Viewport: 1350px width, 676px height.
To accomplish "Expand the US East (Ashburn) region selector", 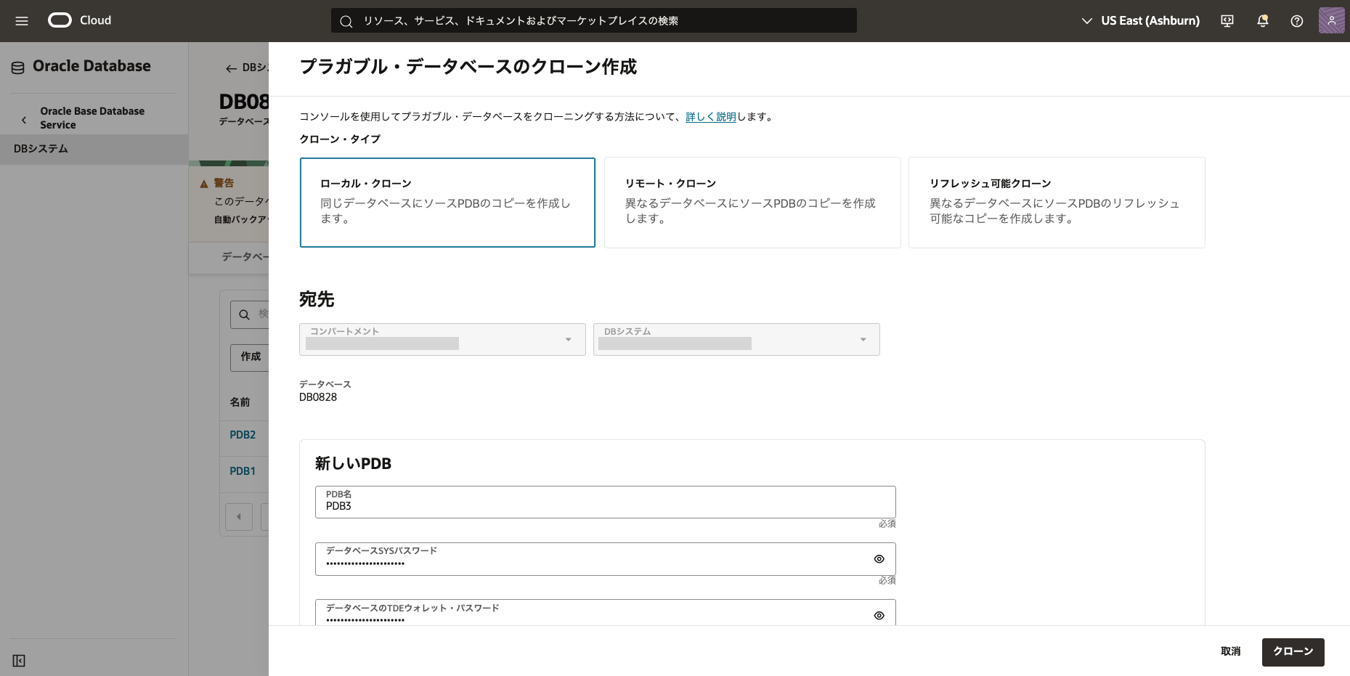I will tap(1140, 21).
